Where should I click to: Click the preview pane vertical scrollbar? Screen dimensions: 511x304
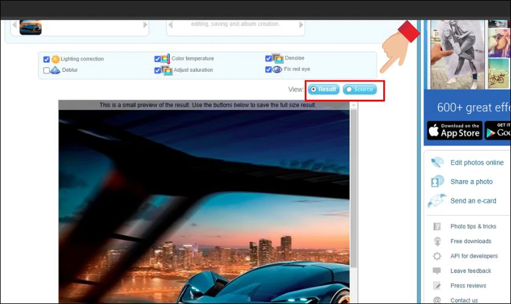353,189
